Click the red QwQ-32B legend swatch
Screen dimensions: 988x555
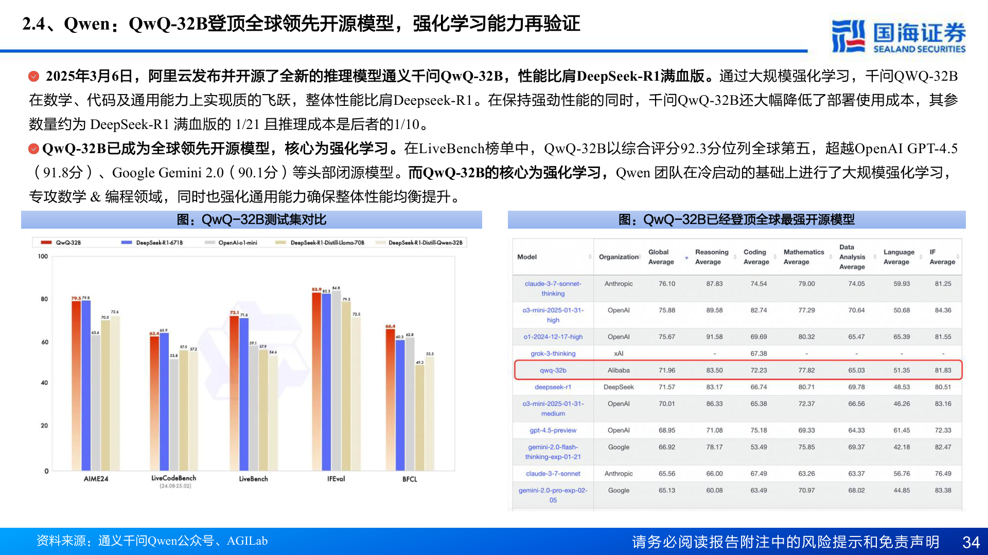coord(46,243)
